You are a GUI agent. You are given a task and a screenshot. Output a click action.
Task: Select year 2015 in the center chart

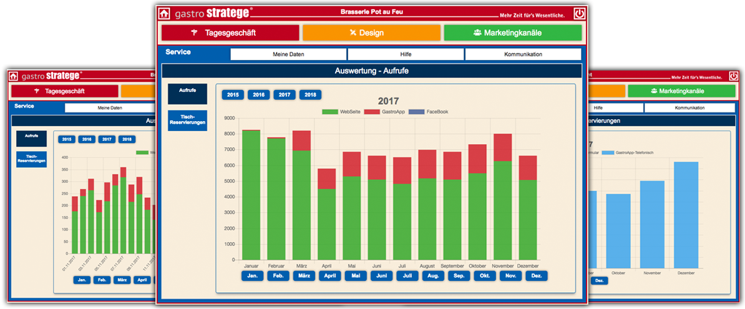pyautogui.click(x=233, y=95)
